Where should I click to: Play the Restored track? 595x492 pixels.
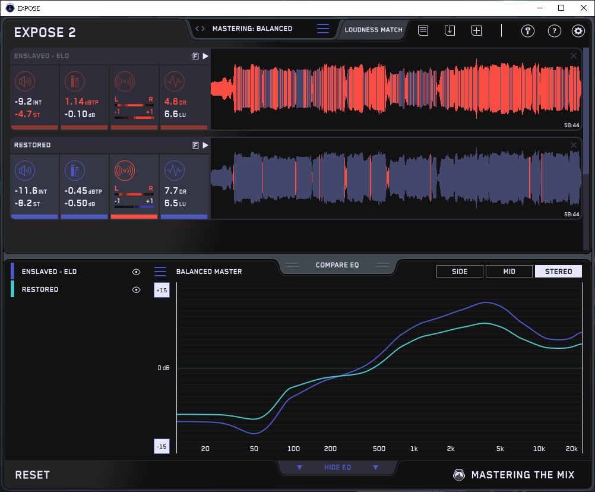(x=205, y=146)
